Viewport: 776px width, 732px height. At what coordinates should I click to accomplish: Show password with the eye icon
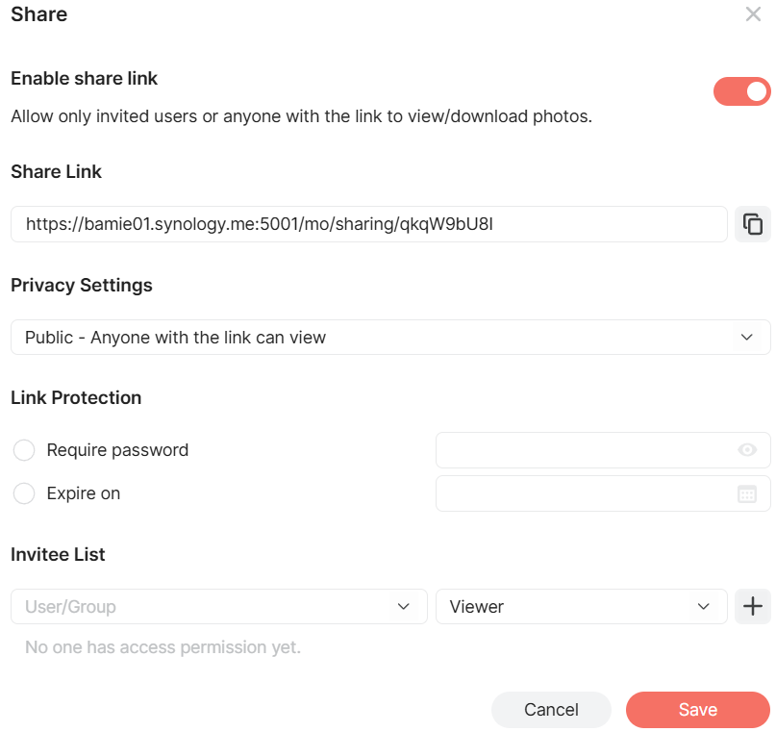point(747,450)
